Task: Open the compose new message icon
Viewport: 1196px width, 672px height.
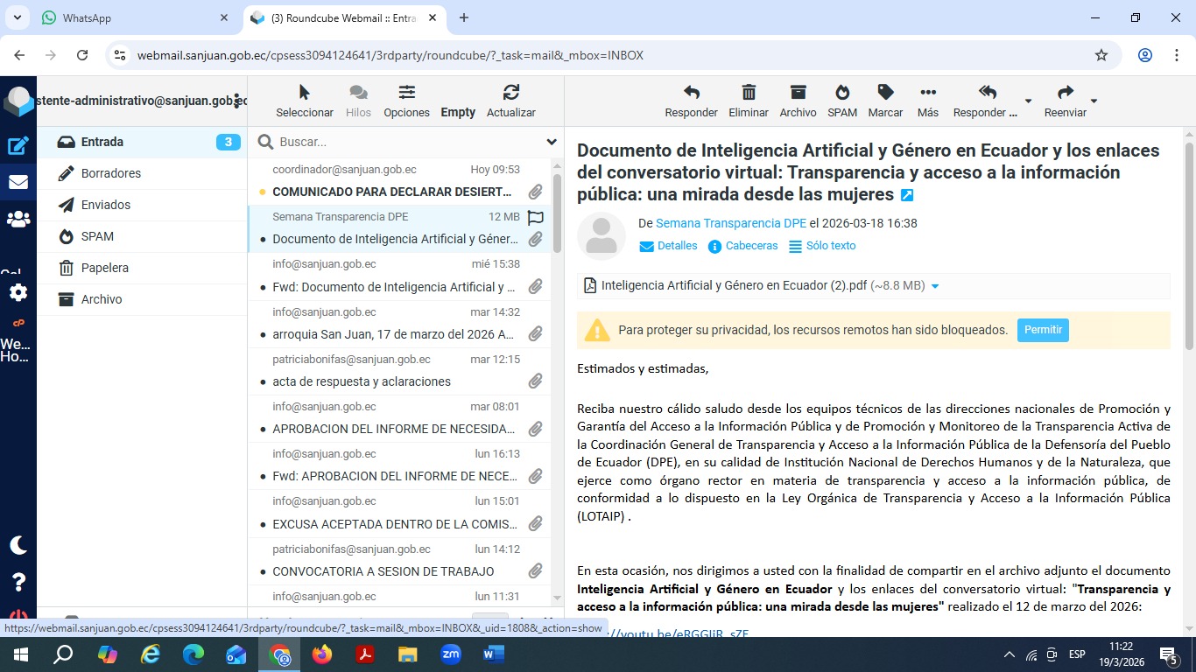Action: [18, 146]
